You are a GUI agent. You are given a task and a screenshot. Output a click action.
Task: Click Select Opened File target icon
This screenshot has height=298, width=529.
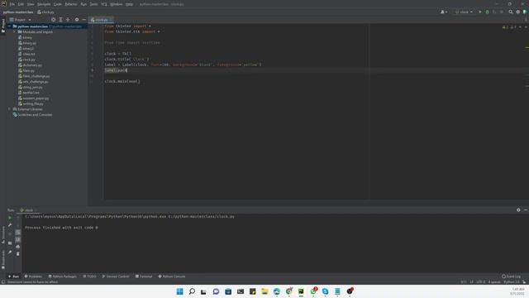click(53, 20)
